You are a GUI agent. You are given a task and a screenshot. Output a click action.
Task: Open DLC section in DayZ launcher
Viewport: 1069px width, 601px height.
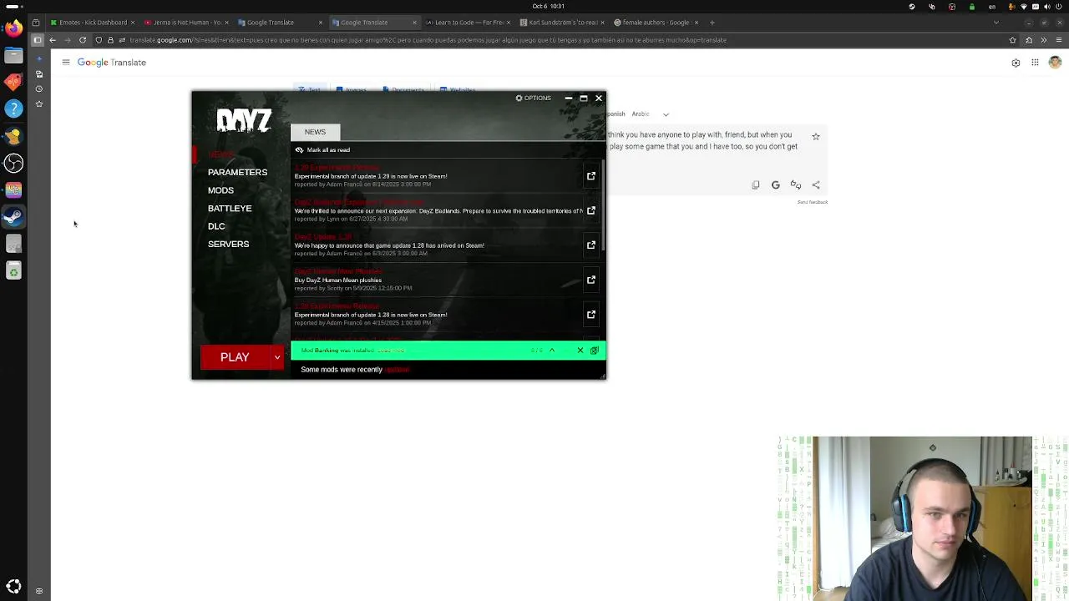click(x=216, y=226)
